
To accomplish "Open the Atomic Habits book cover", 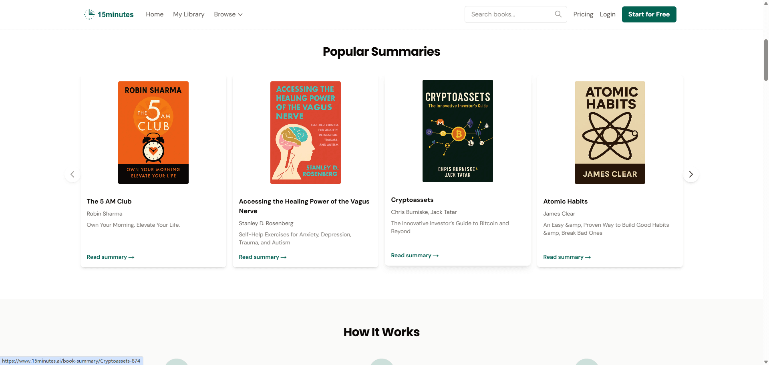I will pos(610,133).
